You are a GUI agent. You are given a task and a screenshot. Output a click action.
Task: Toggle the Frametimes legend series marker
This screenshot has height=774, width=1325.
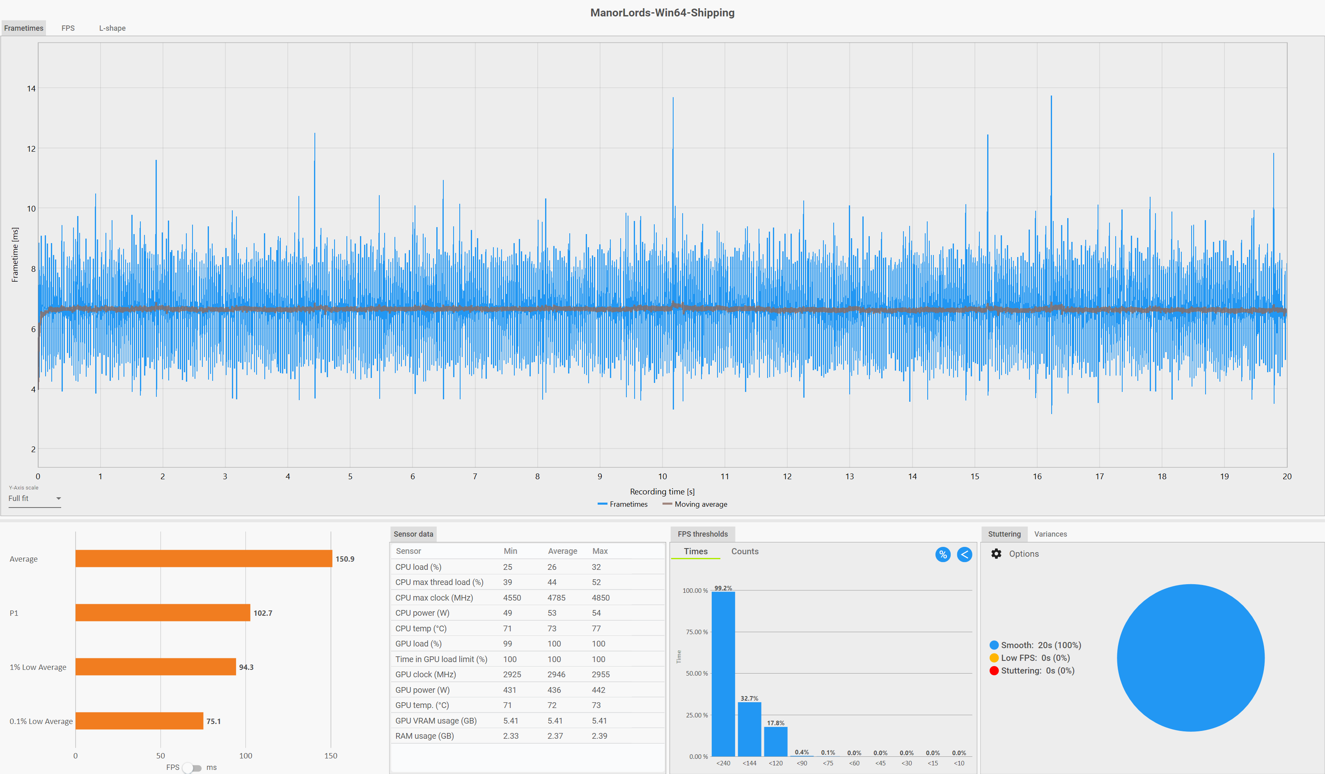tap(603, 504)
